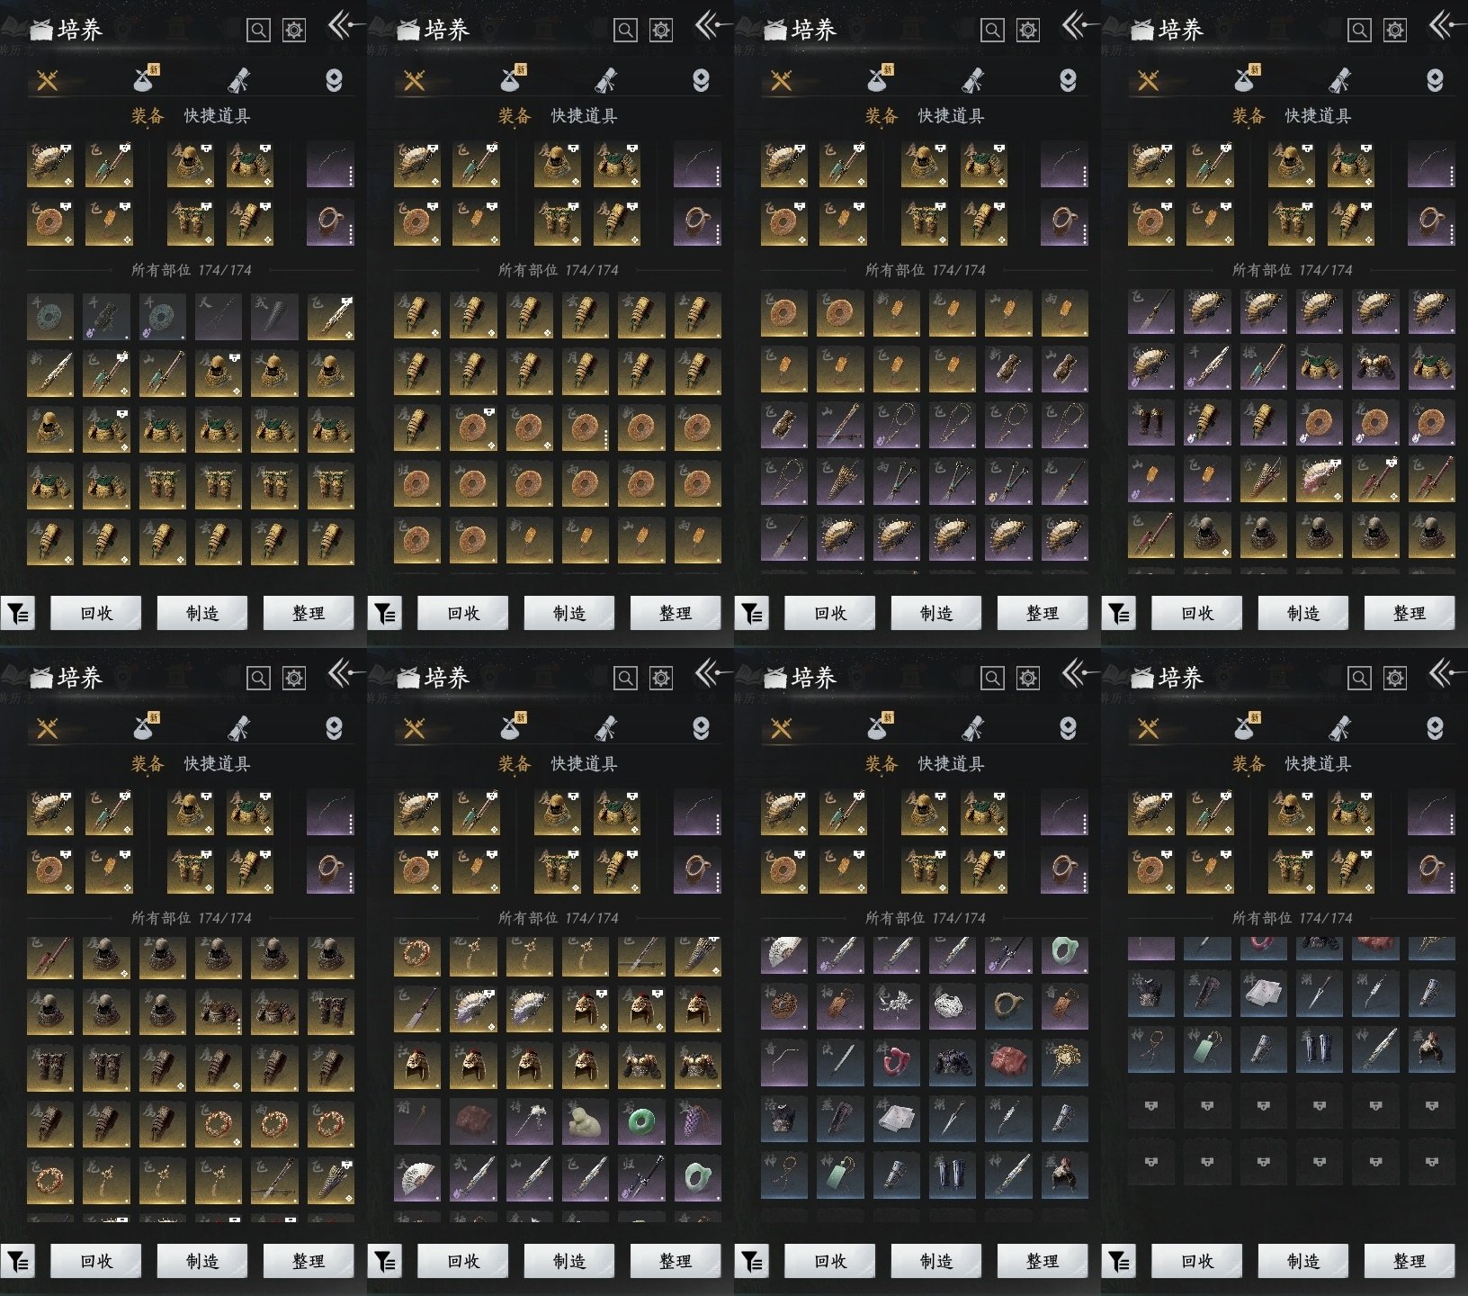Screen dimensions: 1468x1296
Task: Select 装备 sub-tab in top row's second panel
Action: (x=515, y=115)
